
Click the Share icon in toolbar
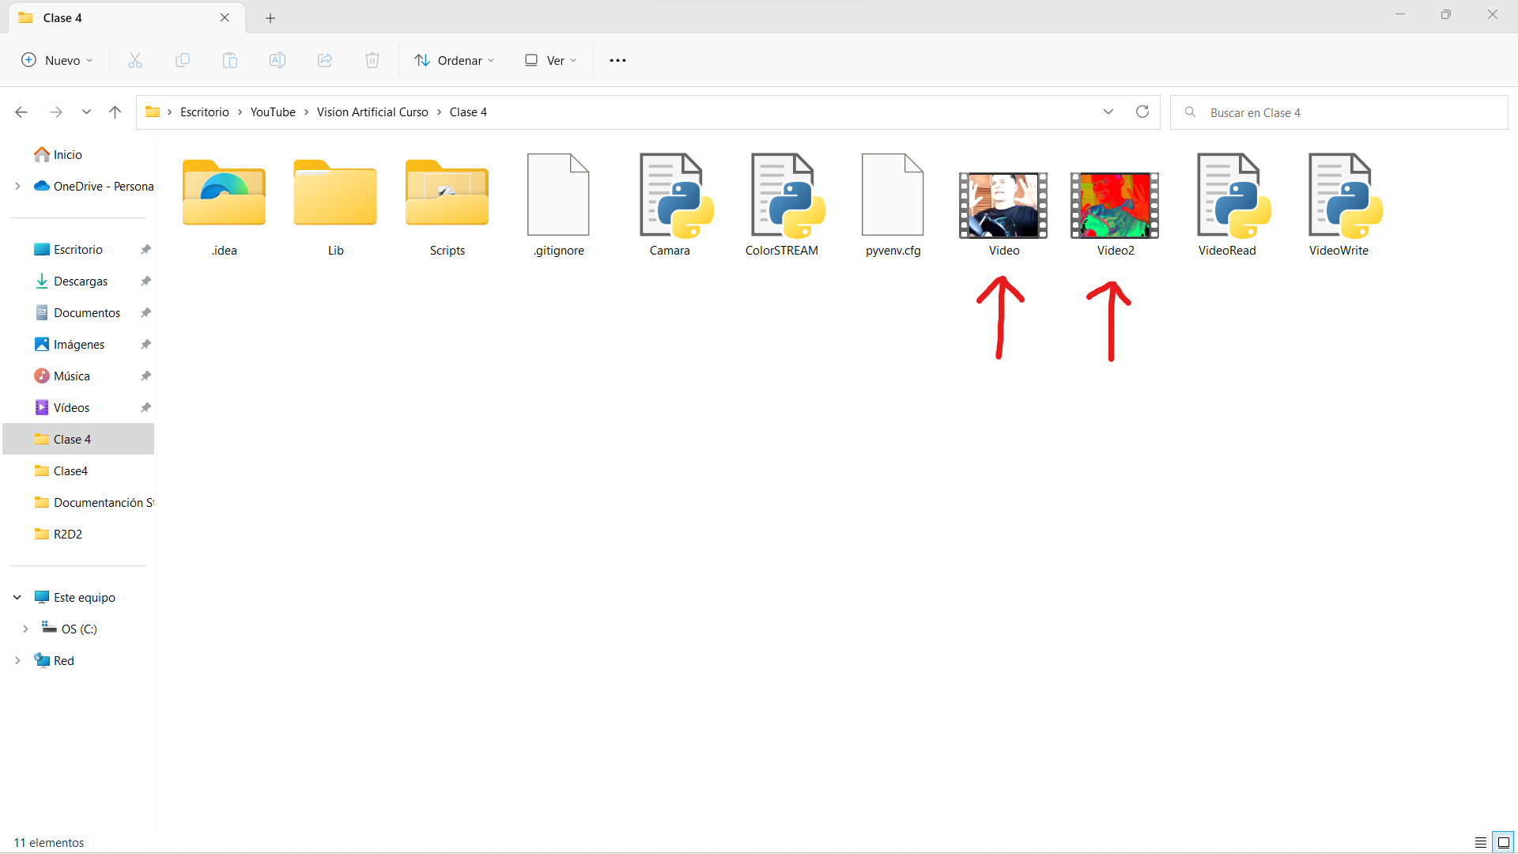pyautogui.click(x=325, y=60)
